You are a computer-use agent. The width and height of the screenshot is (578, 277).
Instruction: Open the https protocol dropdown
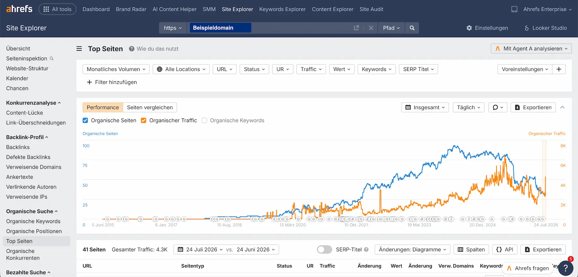pos(173,28)
